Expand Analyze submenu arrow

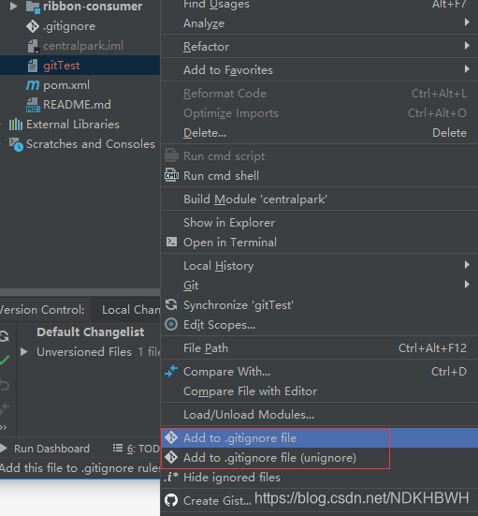point(467,22)
